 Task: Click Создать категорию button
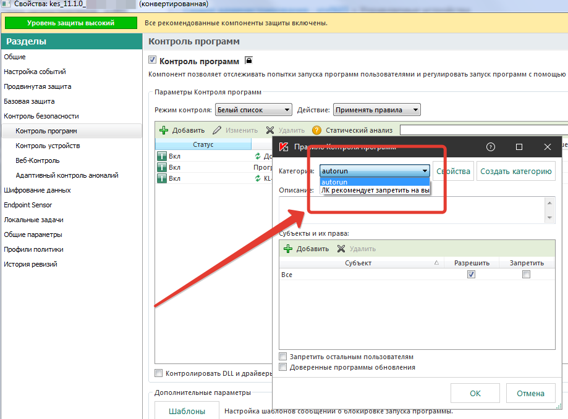tap(516, 171)
